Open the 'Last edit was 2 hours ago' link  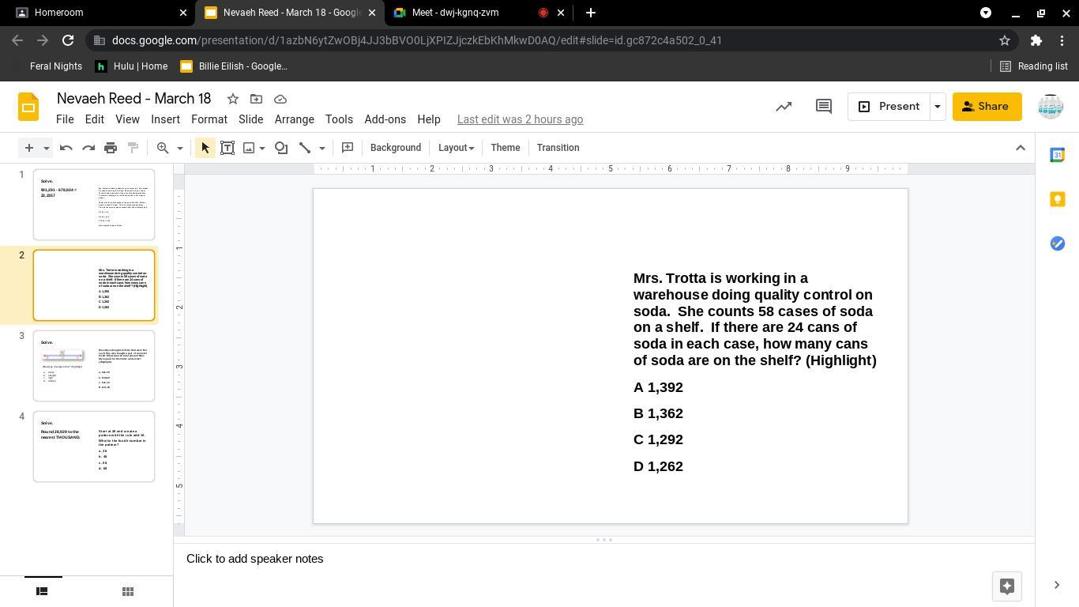coord(520,119)
